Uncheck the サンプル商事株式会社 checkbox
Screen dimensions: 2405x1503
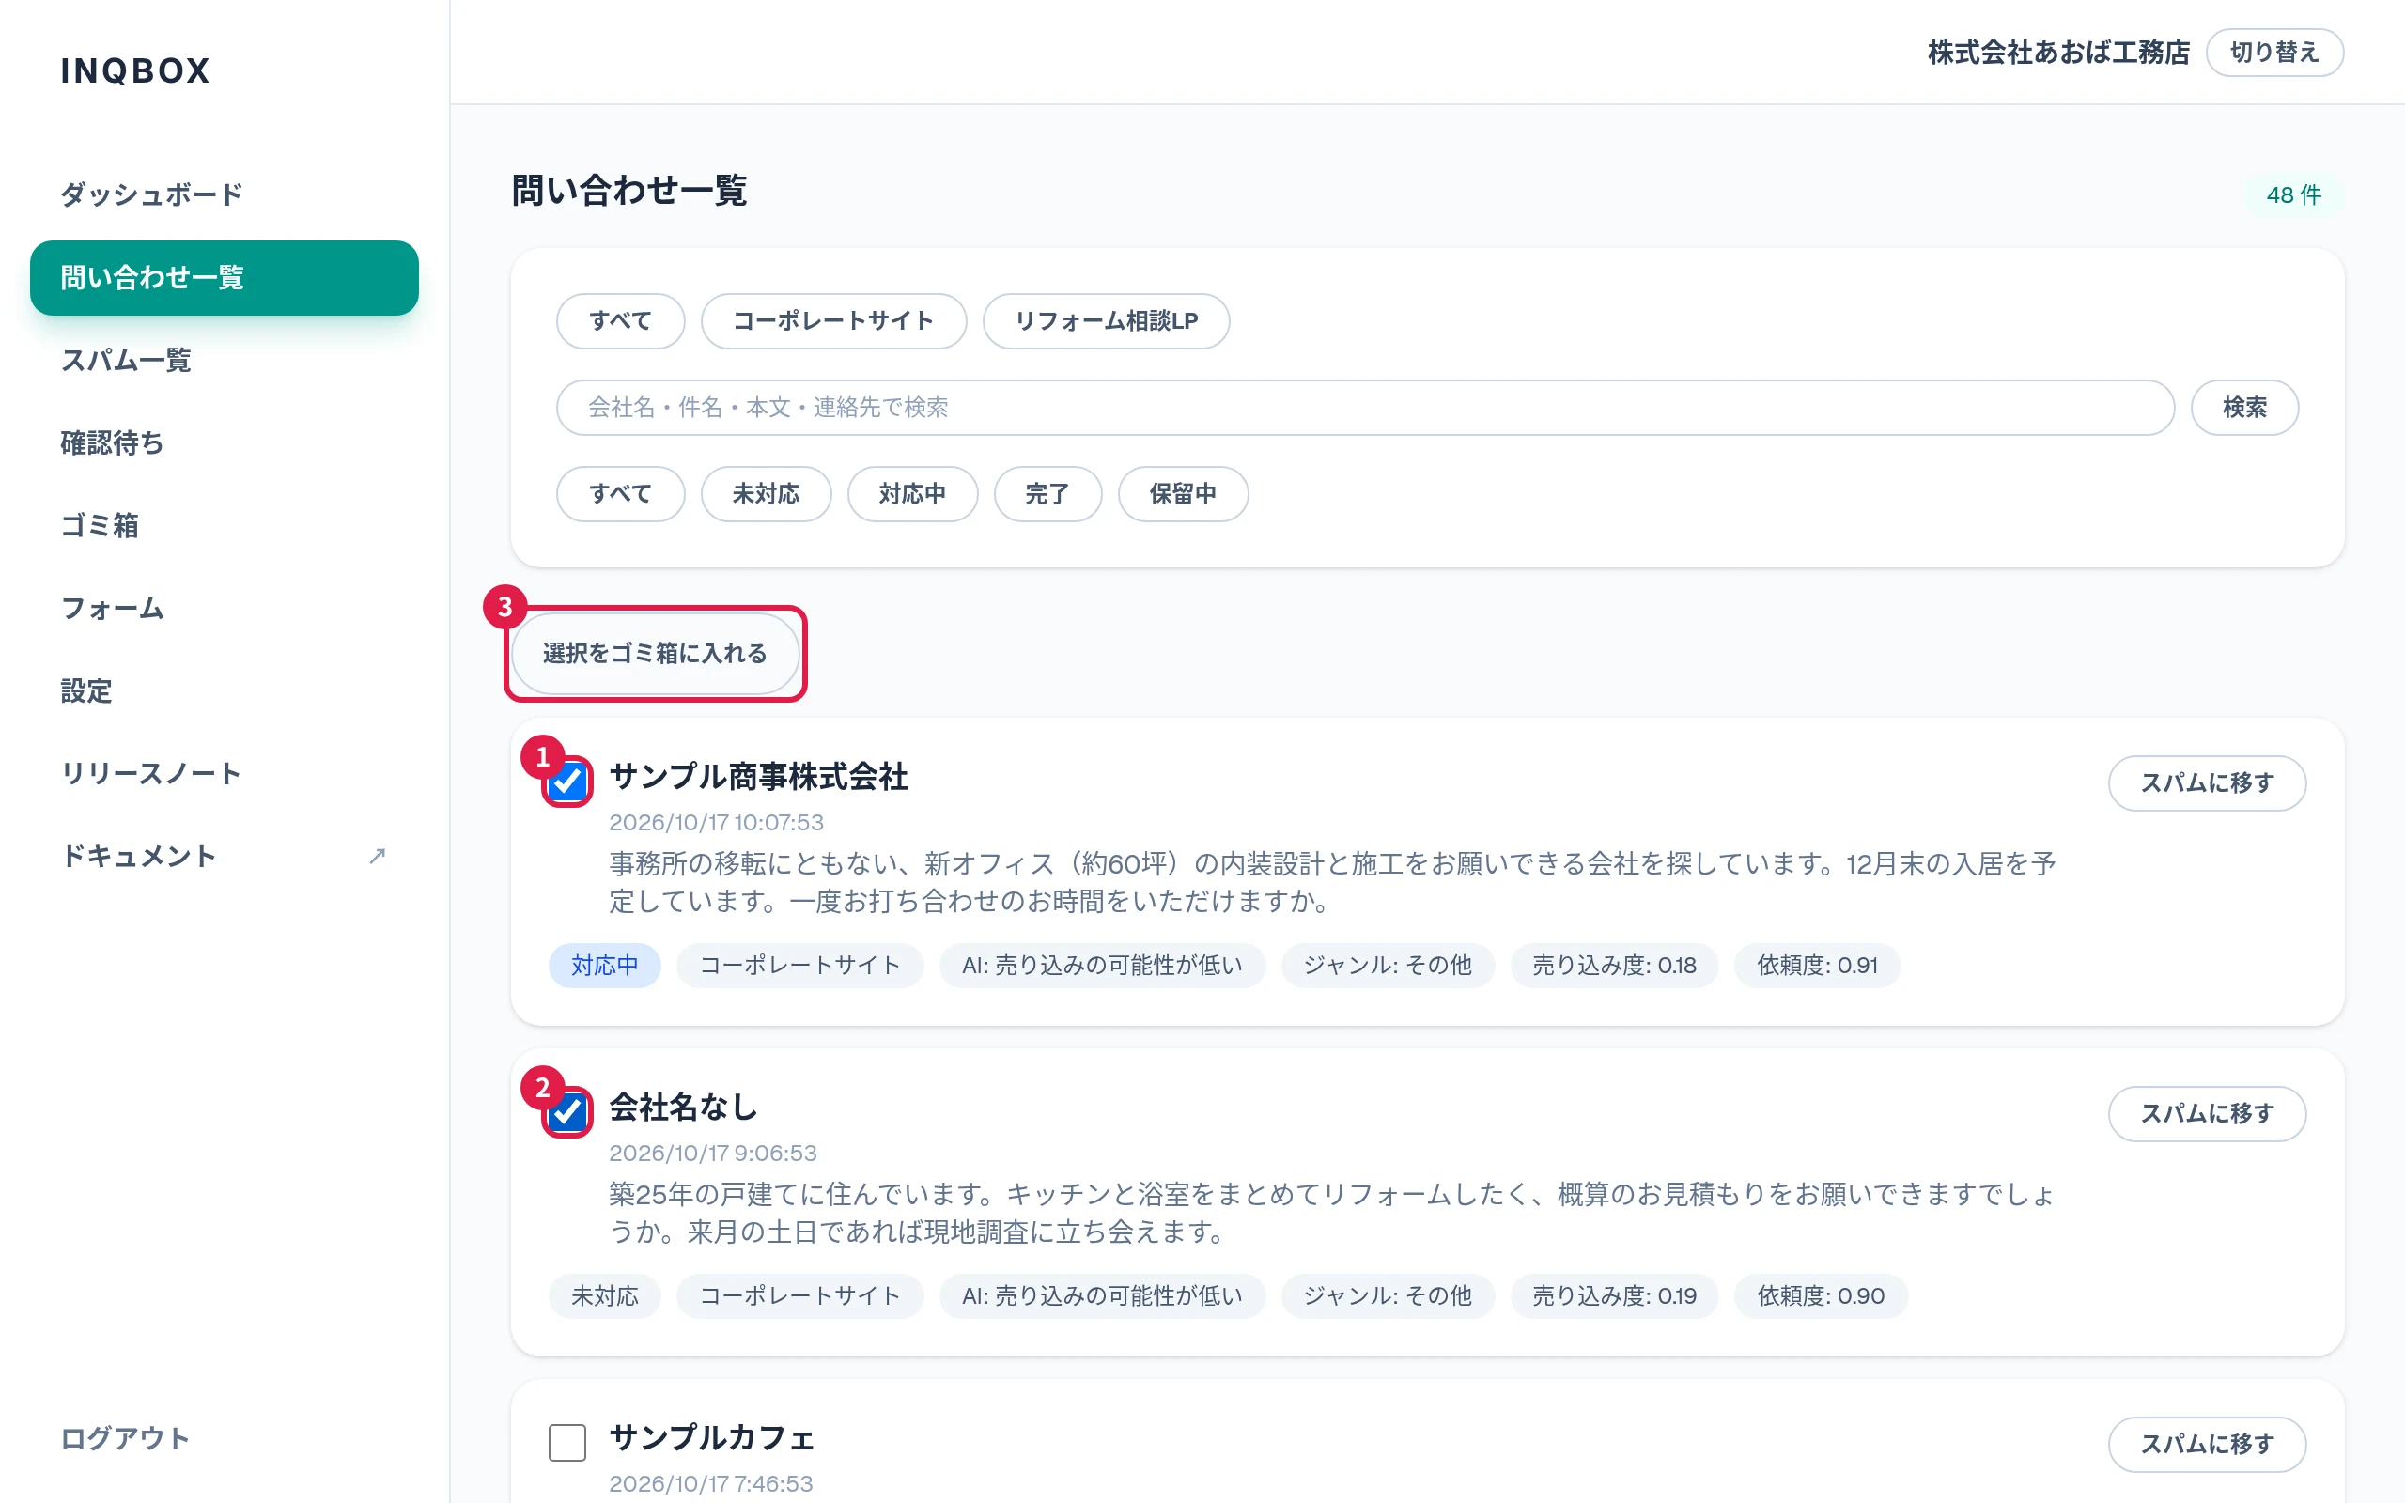coord(567,782)
